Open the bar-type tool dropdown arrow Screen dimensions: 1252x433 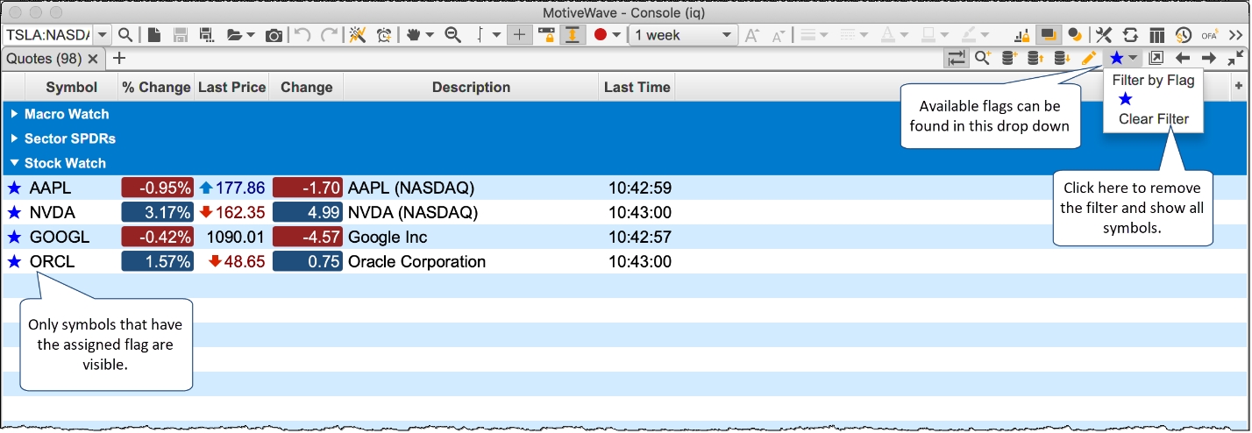tap(496, 35)
